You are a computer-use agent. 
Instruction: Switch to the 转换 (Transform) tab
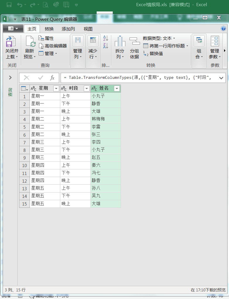point(49,29)
